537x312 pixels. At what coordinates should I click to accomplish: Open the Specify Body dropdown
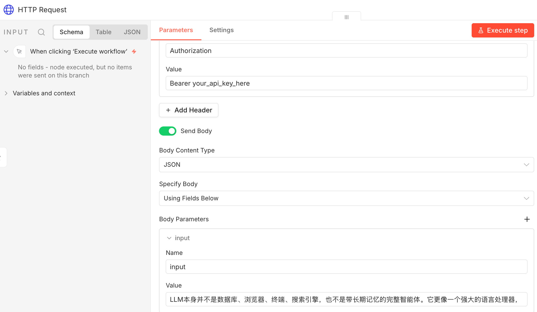346,198
